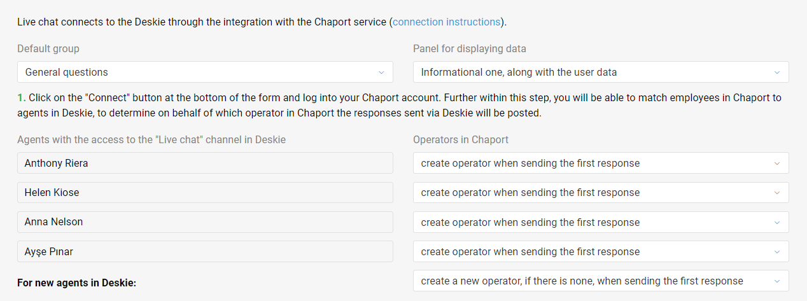Screen dimensions: 807x301
Task: Click the "Operators in Chaport" heading
Action: 461,139
